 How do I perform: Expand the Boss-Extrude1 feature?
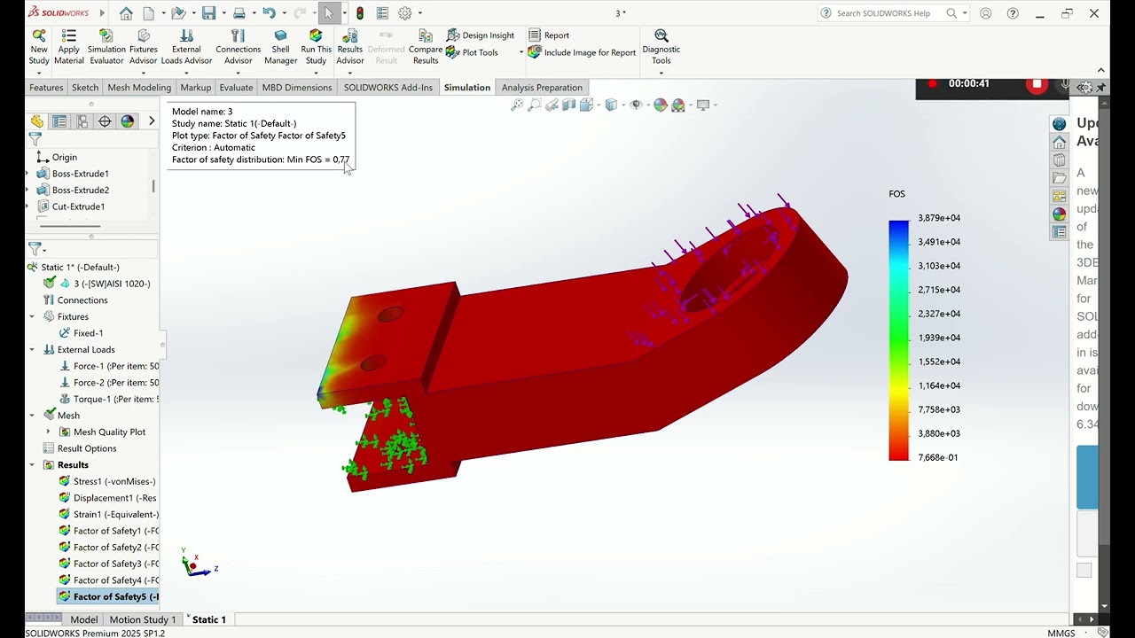click(27, 174)
